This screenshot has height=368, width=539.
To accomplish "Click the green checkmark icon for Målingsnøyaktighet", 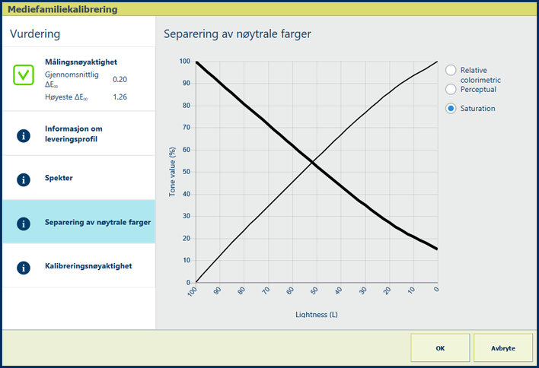I will coord(24,75).
